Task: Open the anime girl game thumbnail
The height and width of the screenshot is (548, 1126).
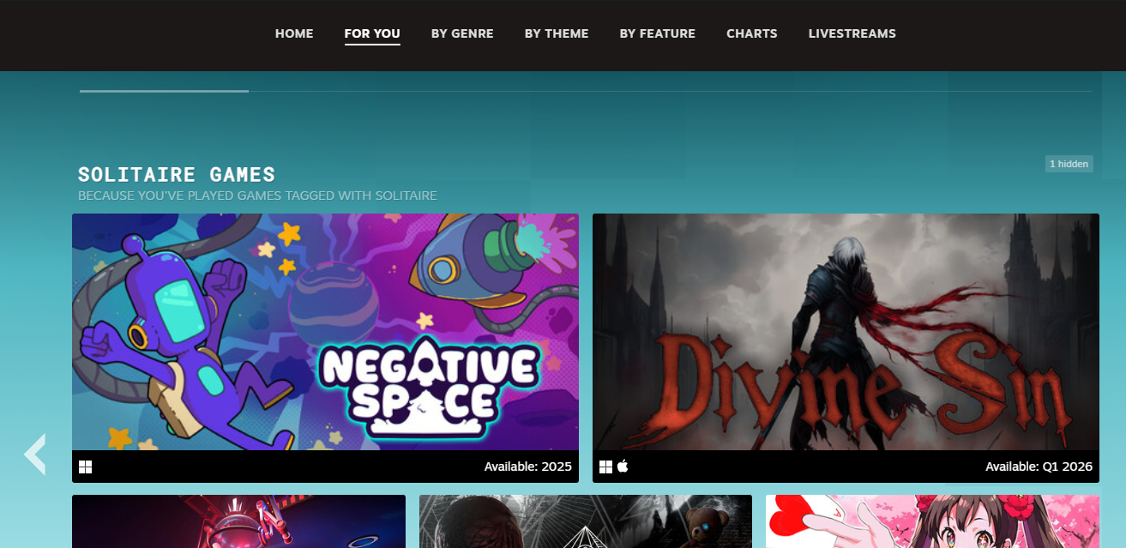Action: pyautogui.click(x=932, y=521)
